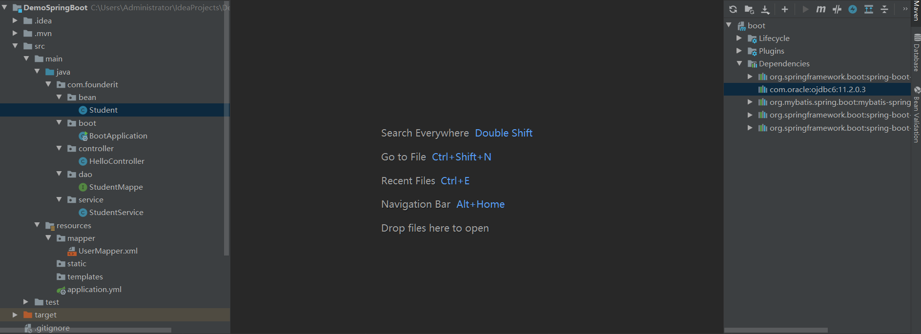Click Execute Maven Goal 'm' icon

tap(821, 9)
